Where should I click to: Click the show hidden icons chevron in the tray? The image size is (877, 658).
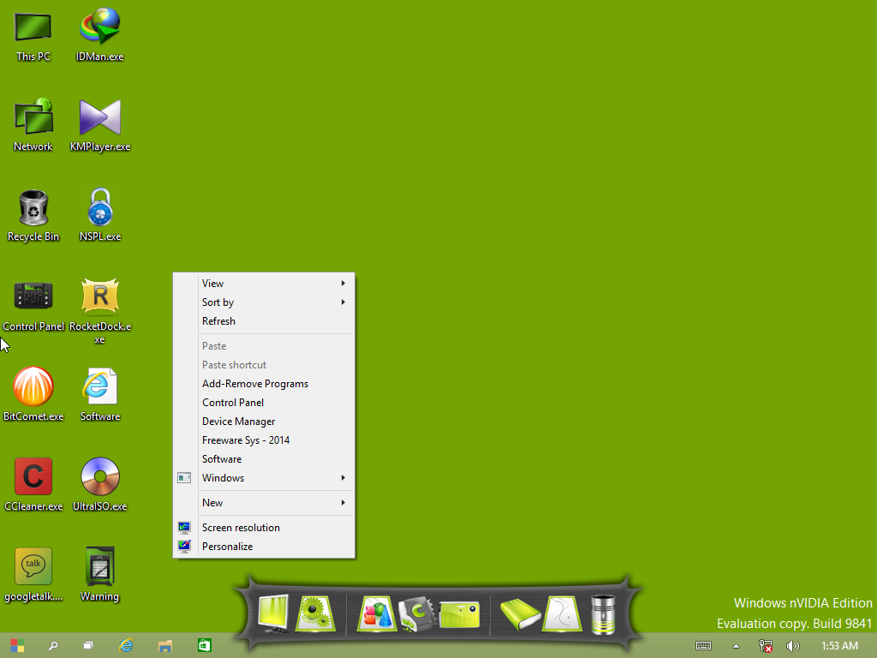pyautogui.click(x=735, y=645)
